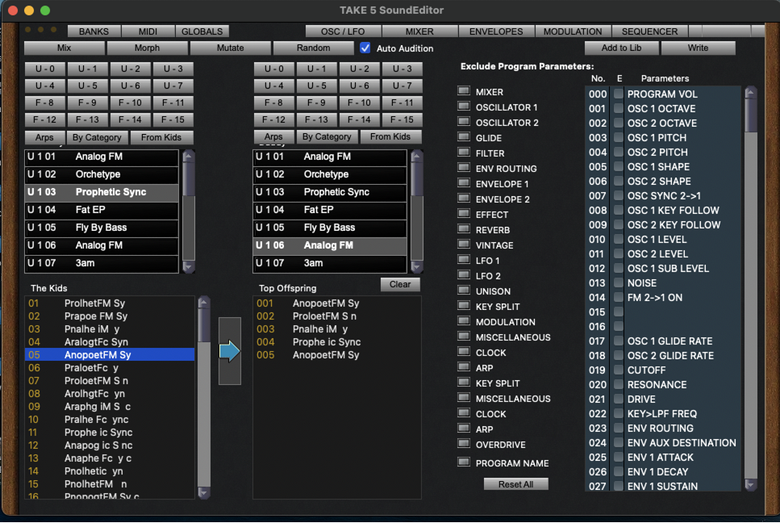This screenshot has width=780, height=523.
Task: Open the Arps selector in right panel
Action: [x=273, y=137]
